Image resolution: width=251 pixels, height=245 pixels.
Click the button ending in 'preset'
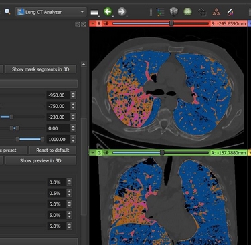click(13, 150)
